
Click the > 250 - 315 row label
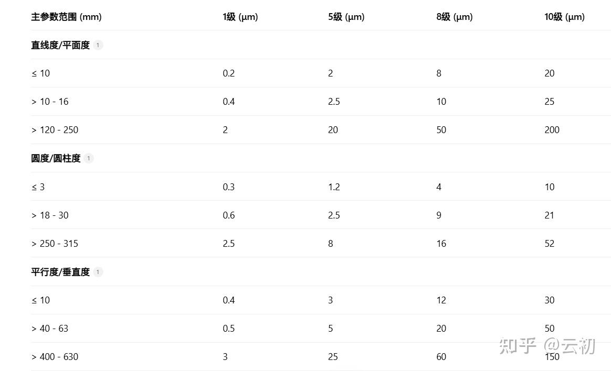pos(55,244)
